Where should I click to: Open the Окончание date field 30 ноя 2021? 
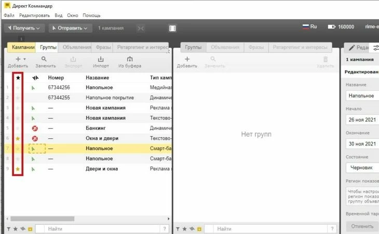[x=362, y=144]
